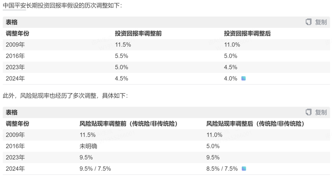Select the 2016年 row with 5.5% value
Viewport: 332px width, 177px height.
click(166, 56)
